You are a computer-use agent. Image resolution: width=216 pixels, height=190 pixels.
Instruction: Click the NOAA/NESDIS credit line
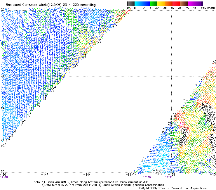(172, 188)
